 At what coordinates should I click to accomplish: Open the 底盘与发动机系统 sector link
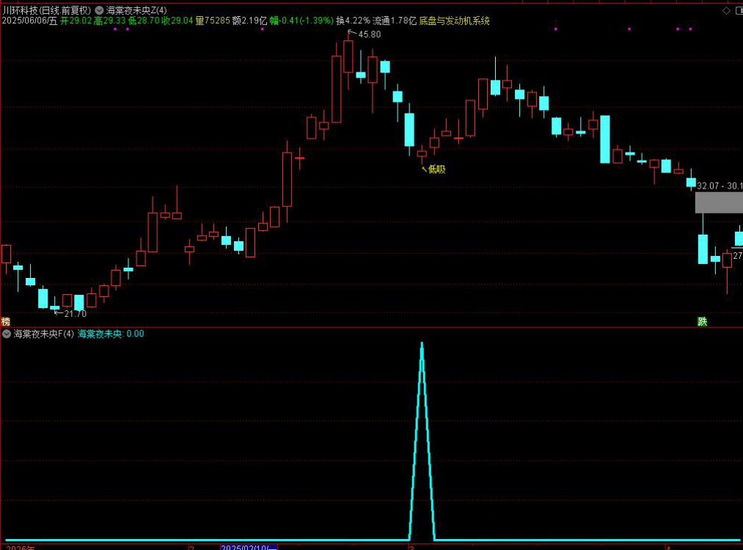click(454, 21)
